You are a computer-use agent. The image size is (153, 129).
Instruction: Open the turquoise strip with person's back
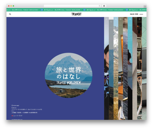coord(130,68)
